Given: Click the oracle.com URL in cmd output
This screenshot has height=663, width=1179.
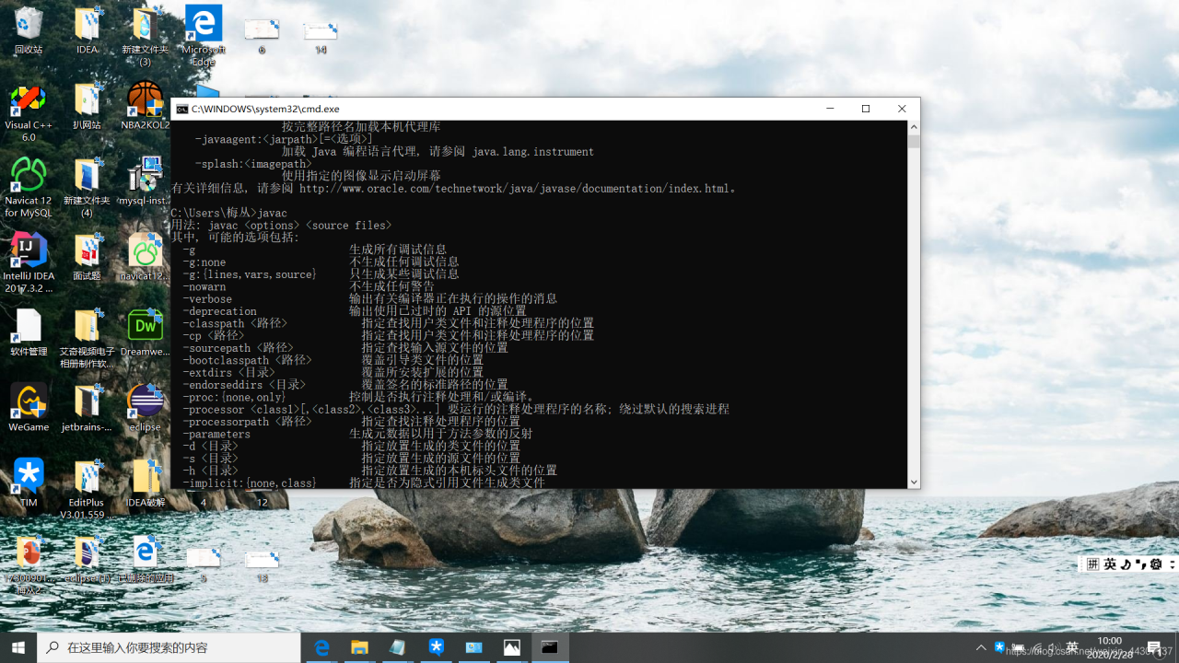Looking at the screenshot, I should (514, 188).
